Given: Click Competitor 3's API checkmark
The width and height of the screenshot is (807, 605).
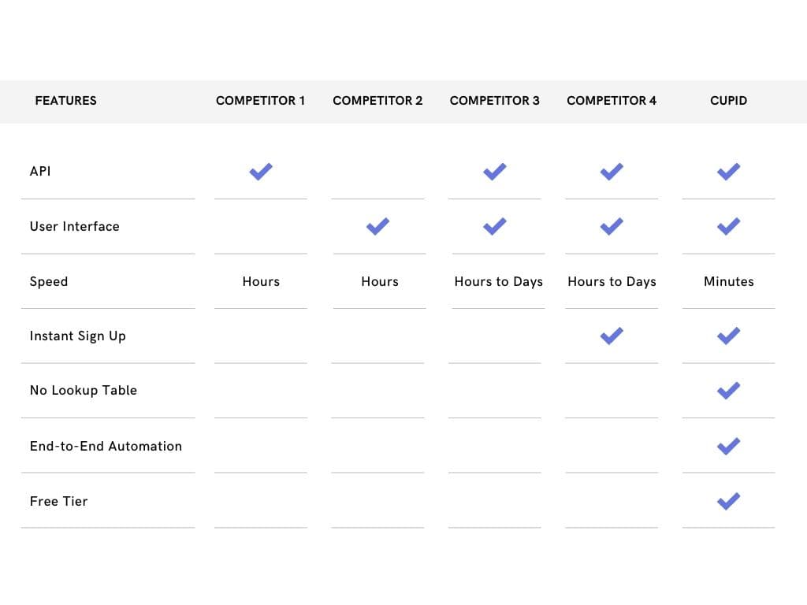Looking at the screenshot, I should (494, 171).
